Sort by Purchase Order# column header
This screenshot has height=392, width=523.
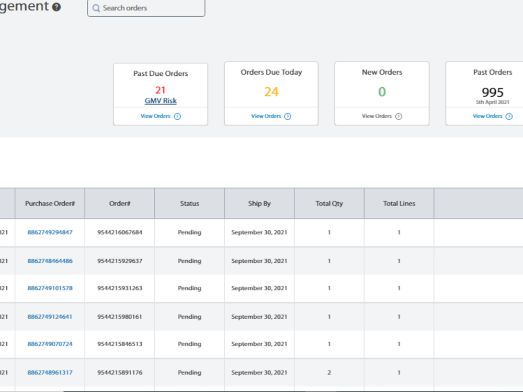pos(50,203)
